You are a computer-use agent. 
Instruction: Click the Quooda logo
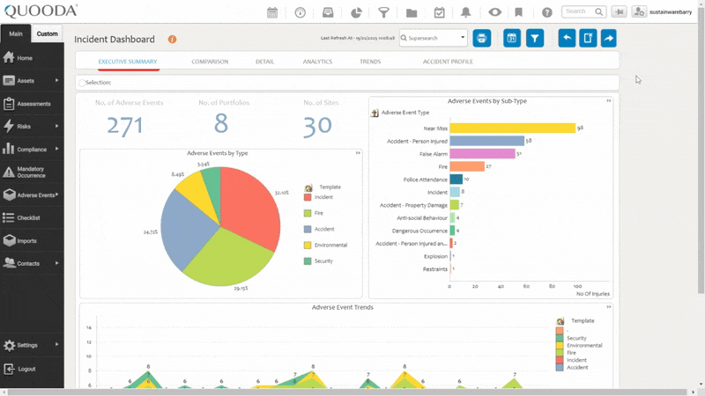41,11
